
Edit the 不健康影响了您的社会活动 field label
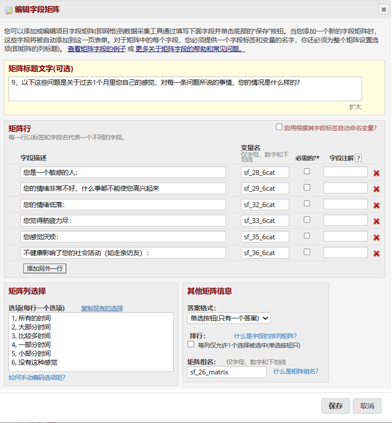[x=123, y=253]
